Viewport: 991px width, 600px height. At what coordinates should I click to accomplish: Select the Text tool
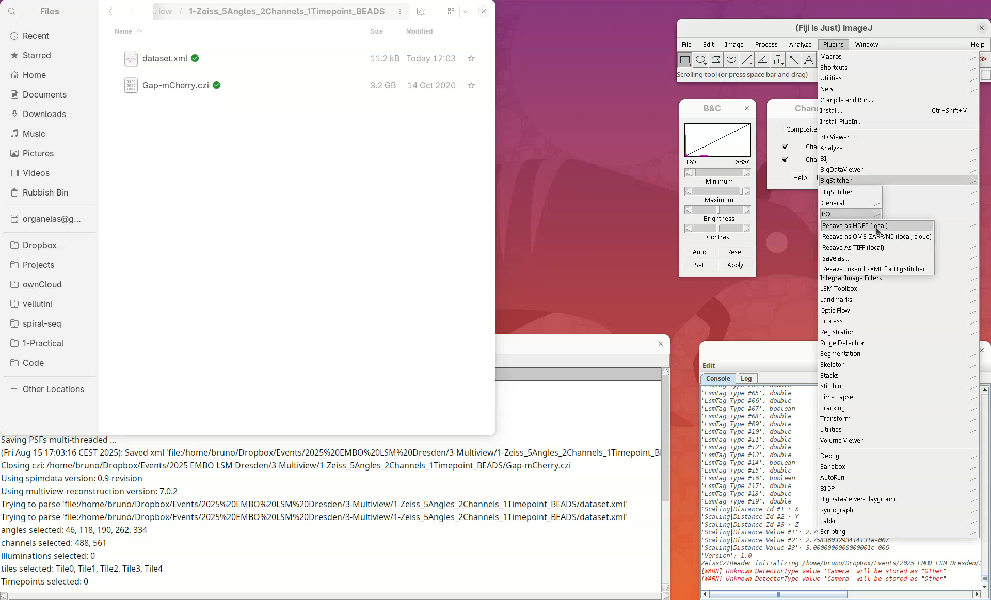[x=809, y=60]
